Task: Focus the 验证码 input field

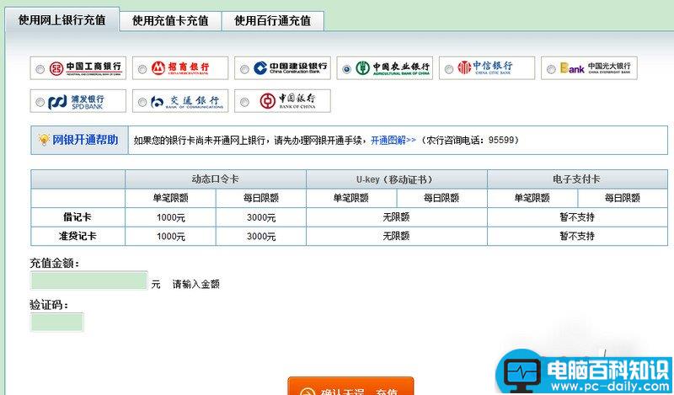Action: pos(56,322)
